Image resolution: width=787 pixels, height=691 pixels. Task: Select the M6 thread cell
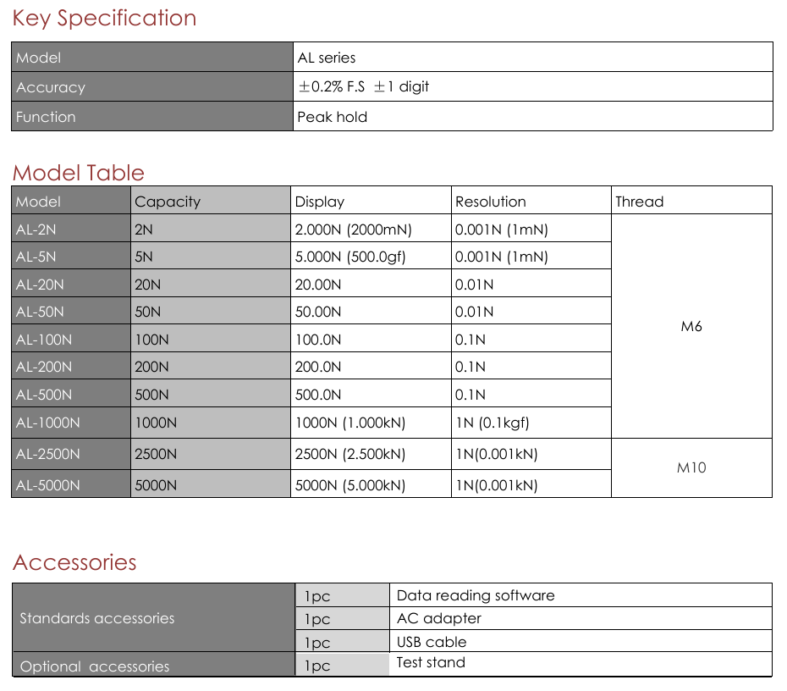pyautogui.click(x=691, y=326)
